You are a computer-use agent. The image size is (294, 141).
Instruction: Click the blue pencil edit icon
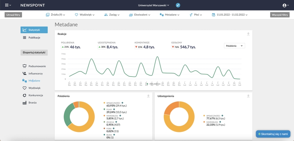pyautogui.click(x=178, y=5)
